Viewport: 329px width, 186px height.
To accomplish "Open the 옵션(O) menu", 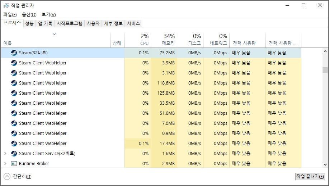I will (29, 14).
